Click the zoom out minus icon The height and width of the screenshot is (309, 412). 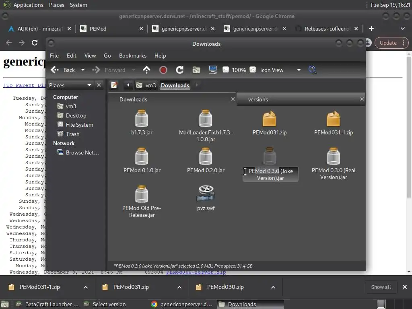click(x=225, y=70)
